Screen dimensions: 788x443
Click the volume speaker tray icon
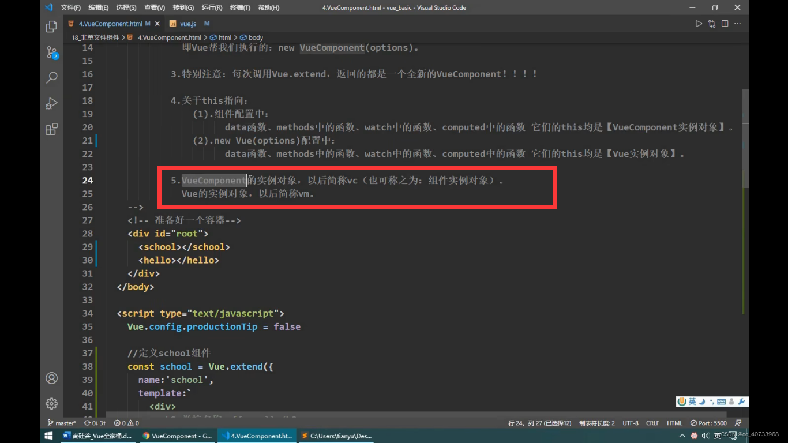(x=706, y=436)
